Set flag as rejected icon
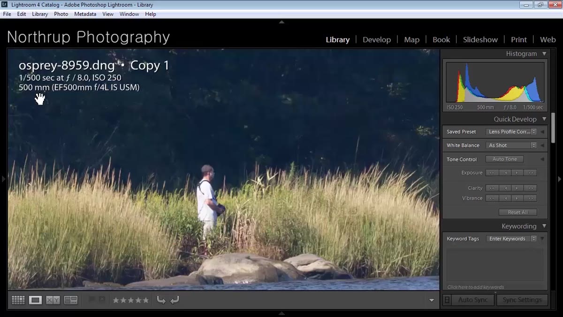The image size is (563, 317). (102, 299)
